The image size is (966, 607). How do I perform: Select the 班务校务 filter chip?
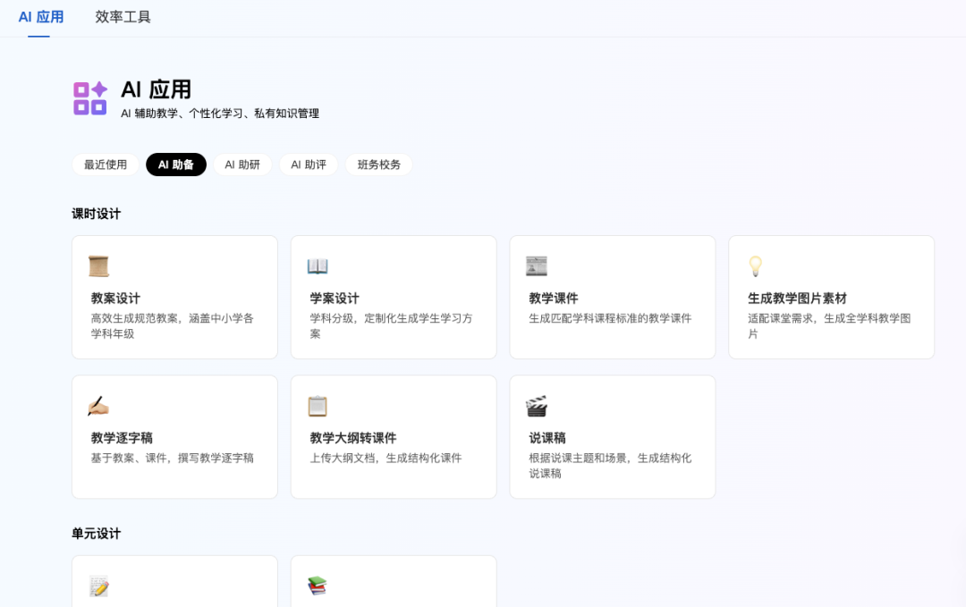378,164
